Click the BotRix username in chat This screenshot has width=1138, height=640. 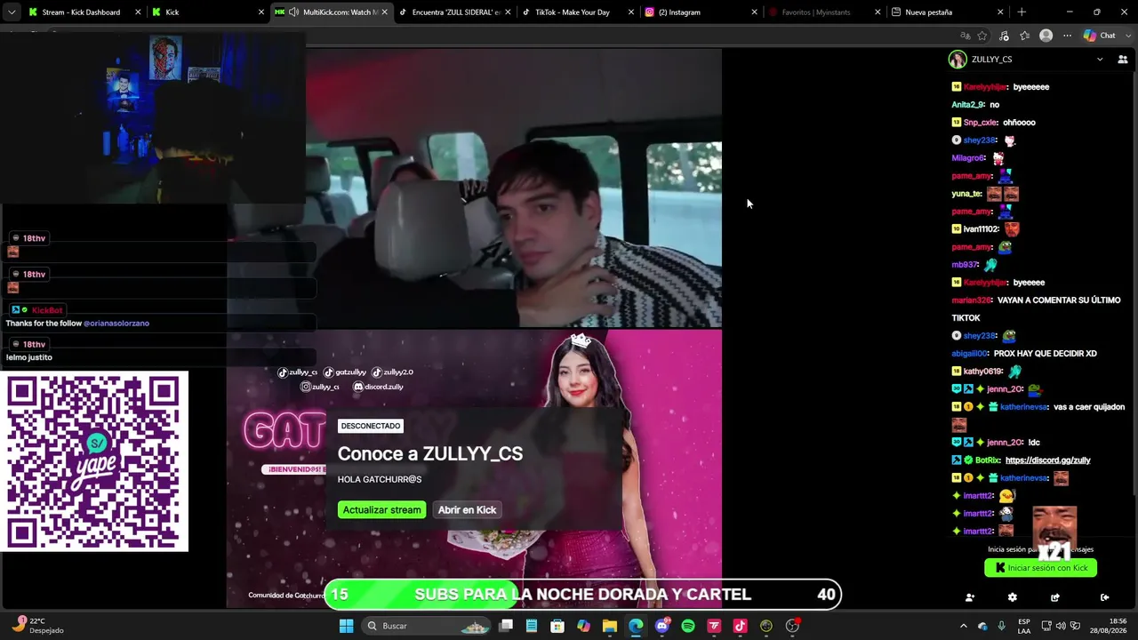(x=988, y=460)
